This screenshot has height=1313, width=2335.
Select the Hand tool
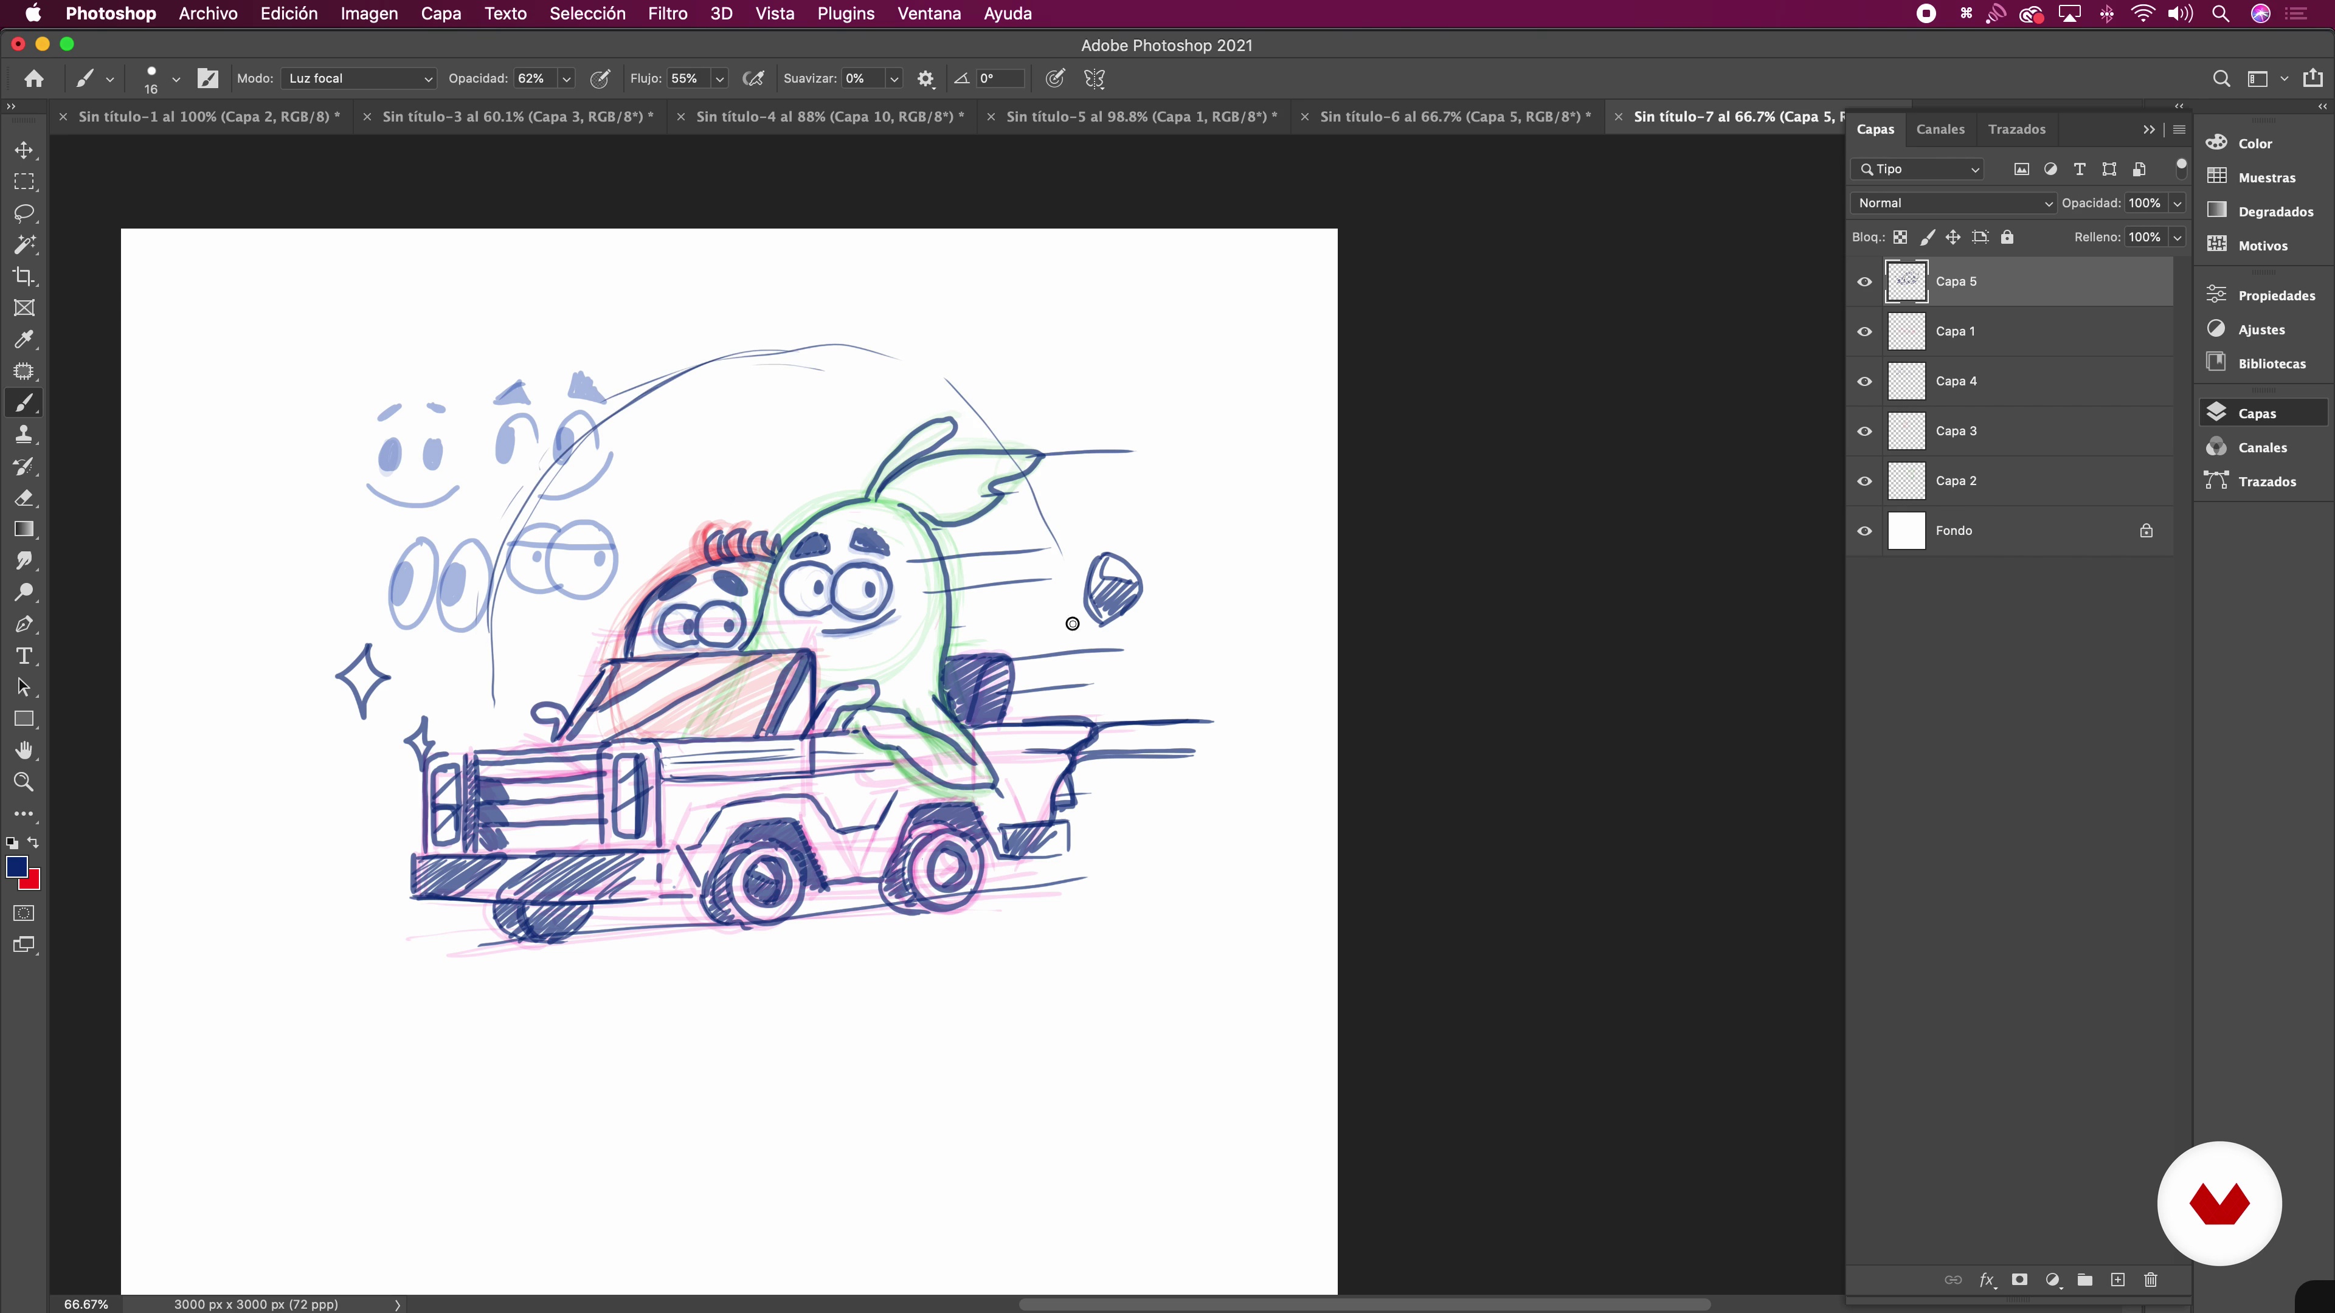pyautogui.click(x=24, y=750)
